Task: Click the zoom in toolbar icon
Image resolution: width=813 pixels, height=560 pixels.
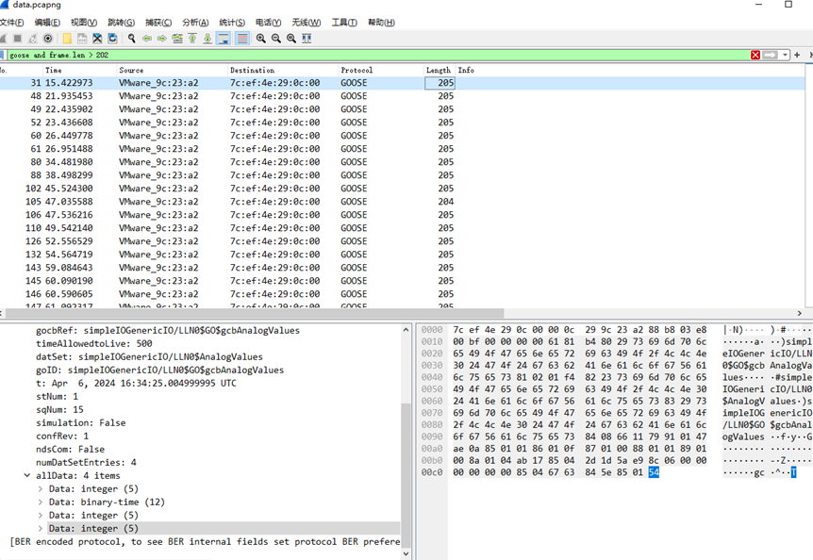Action: (261, 39)
